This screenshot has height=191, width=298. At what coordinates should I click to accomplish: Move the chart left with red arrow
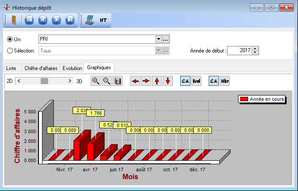pyautogui.click(x=135, y=81)
